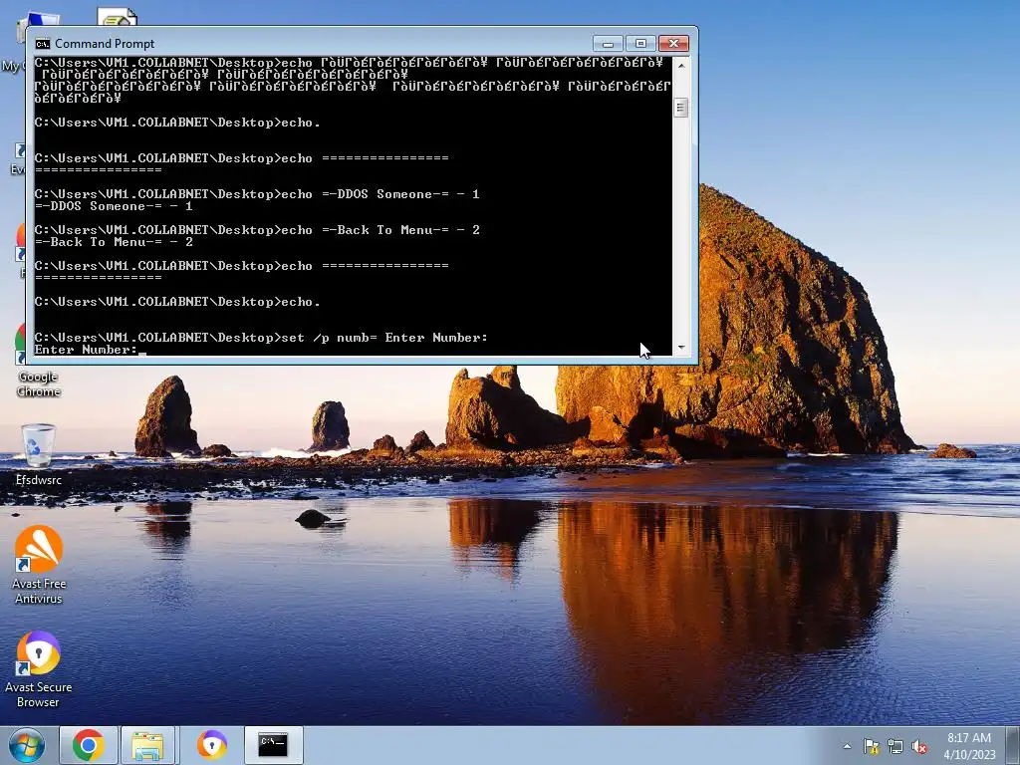This screenshot has width=1020, height=765.
Task: Click the 'Enter Number:' input prompt line
Action: [x=91, y=350]
